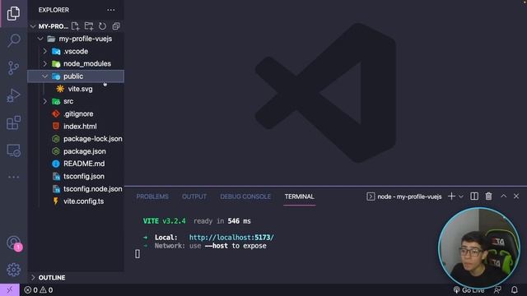Viewport: 527px width, 296px height.
Task: Refresh the Explorer file tree
Action: tap(102, 26)
